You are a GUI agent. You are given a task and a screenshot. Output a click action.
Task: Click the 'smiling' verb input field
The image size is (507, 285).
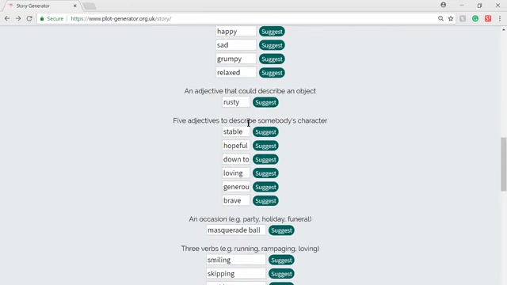coord(236,260)
